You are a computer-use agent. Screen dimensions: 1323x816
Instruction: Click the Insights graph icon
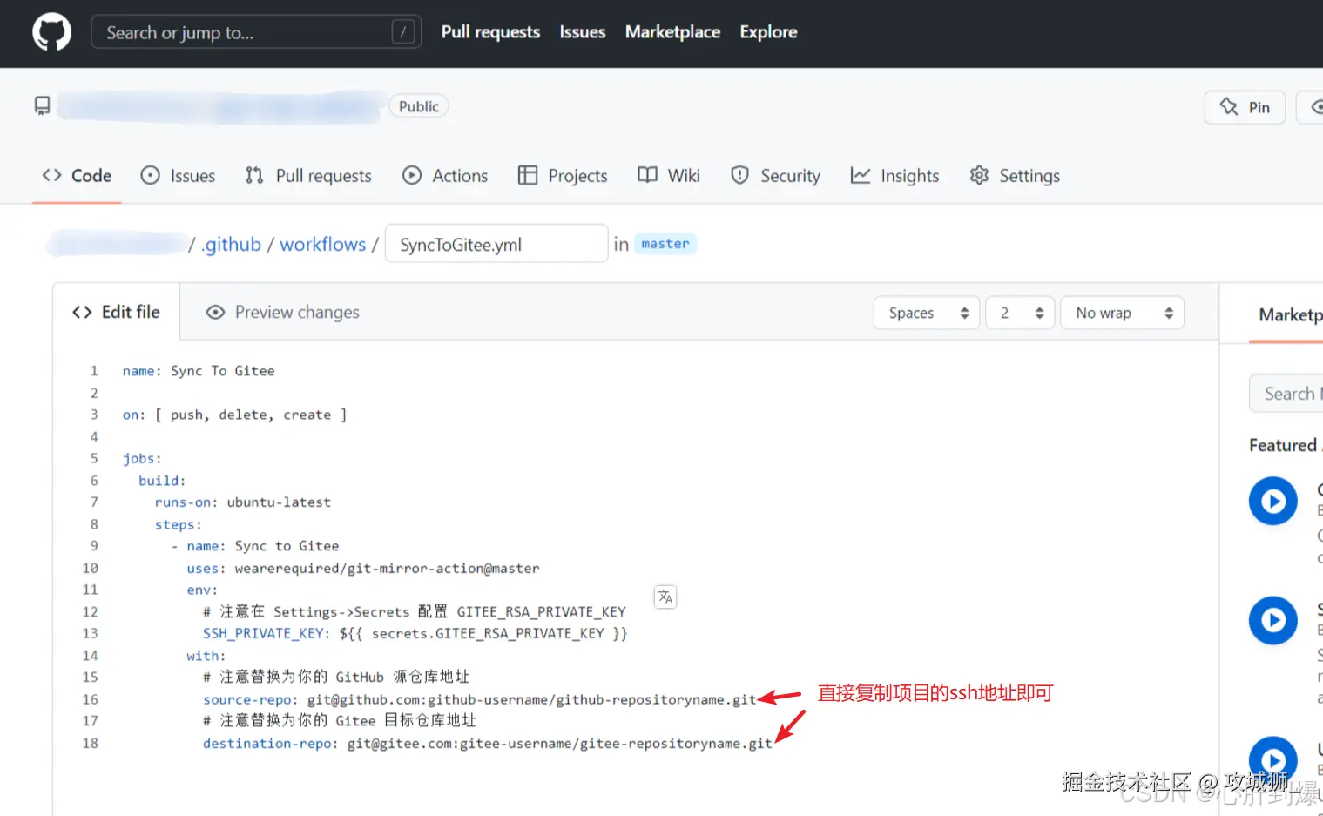(861, 175)
